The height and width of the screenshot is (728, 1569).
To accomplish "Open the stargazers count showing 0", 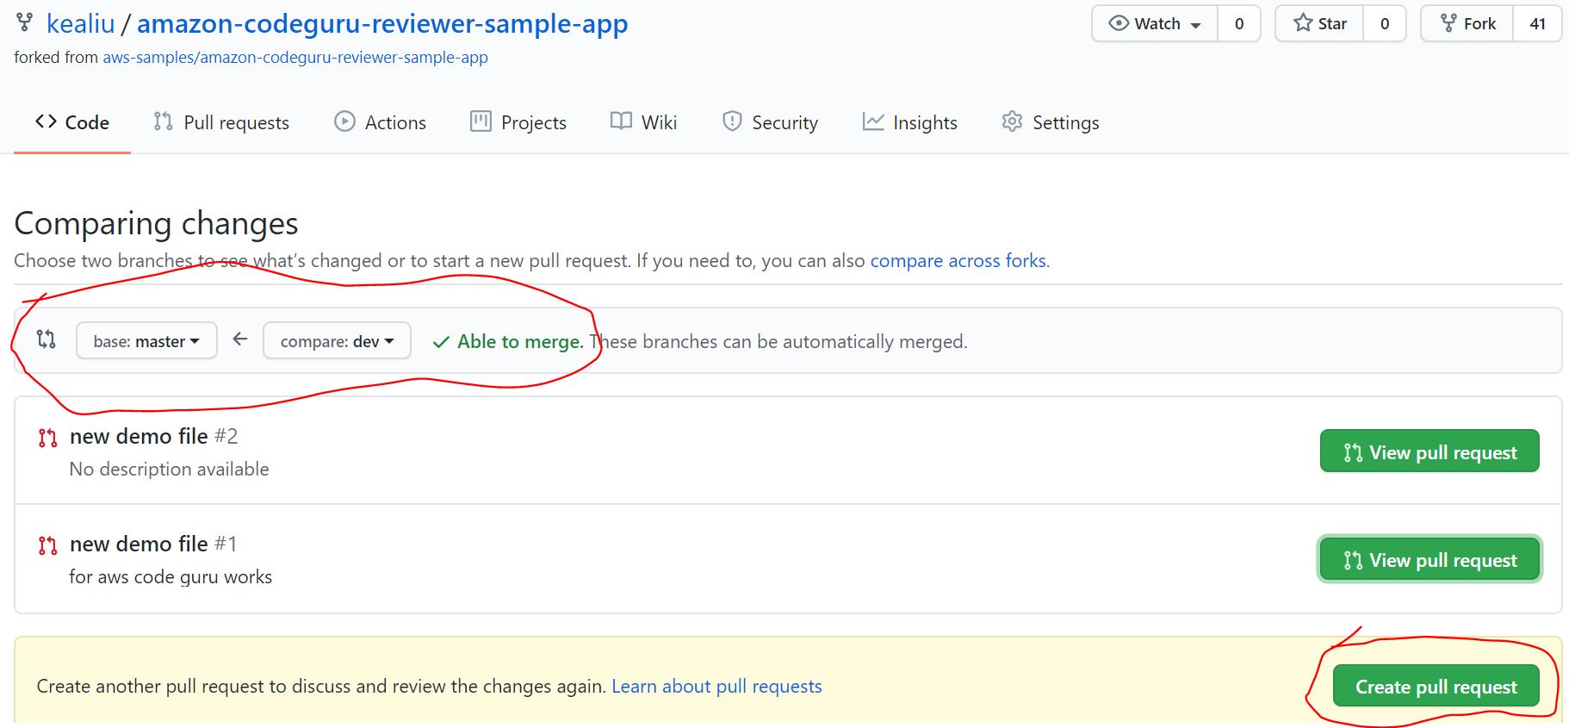I will point(1385,23).
